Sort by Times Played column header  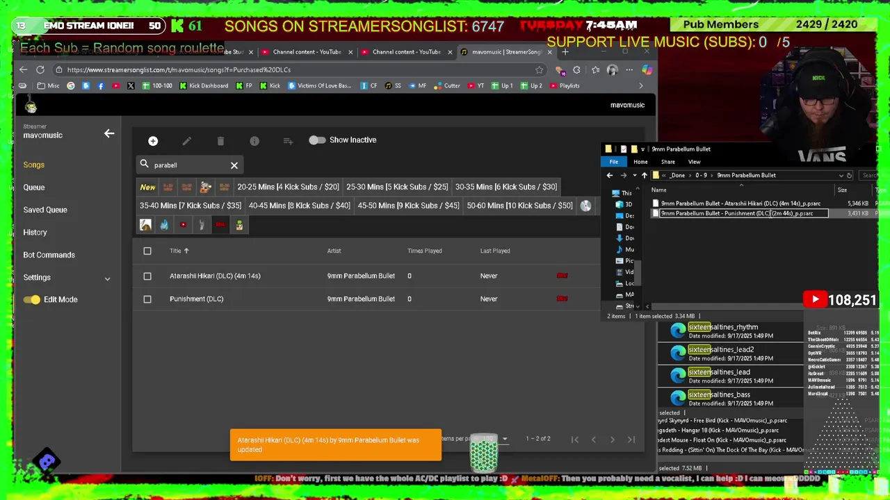[x=424, y=251]
